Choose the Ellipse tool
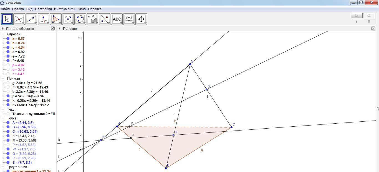This screenshot has width=379, height=172. coord(80,19)
